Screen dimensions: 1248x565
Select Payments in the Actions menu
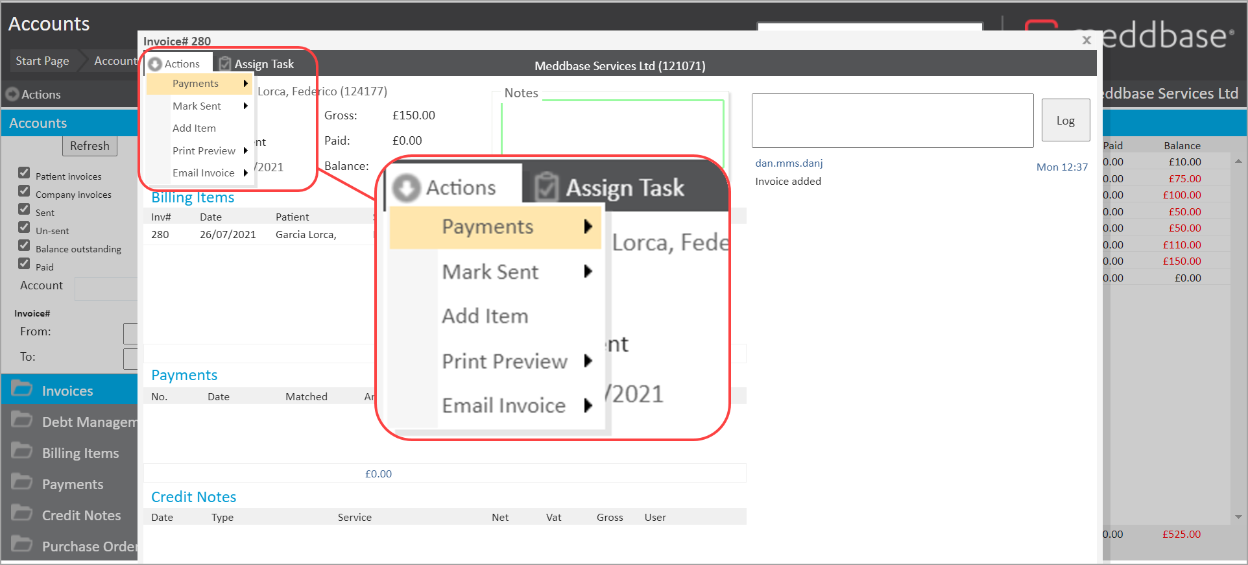(x=199, y=84)
